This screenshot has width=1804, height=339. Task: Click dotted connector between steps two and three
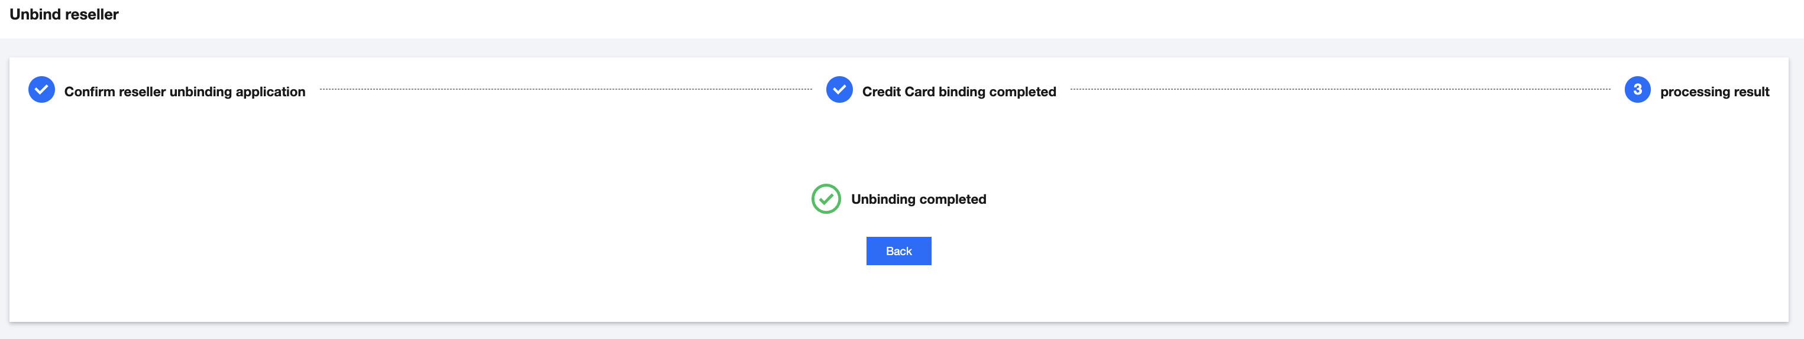point(1340,89)
